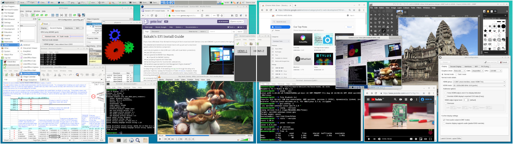Click View all in Our Top Picks
513x144 pixels.
(x=349, y=27)
